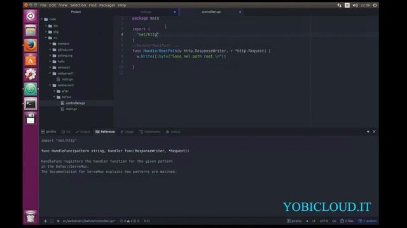The height and width of the screenshot is (228, 407).
Task: Click the status bar X icon
Action: click(58, 221)
